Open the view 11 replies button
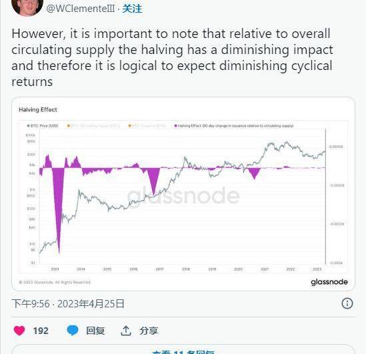This screenshot has height=354, width=366. pos(183,349)
